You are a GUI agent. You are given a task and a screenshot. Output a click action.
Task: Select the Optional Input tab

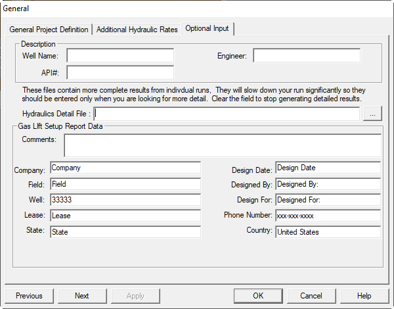[x=207, y=28]
